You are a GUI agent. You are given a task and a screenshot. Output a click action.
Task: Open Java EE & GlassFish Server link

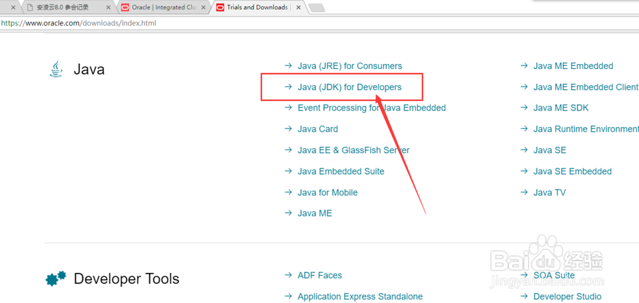(353, 150)
